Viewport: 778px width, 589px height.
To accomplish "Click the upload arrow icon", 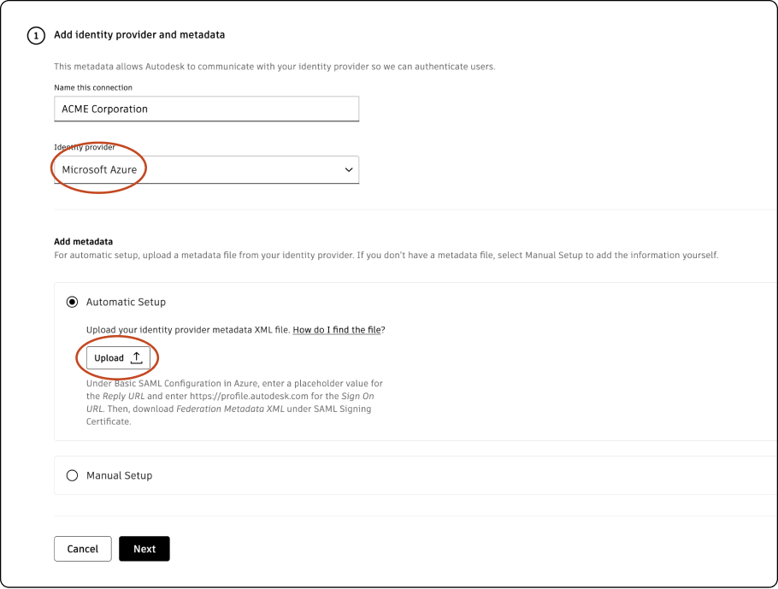I will (x=136, y=358).
